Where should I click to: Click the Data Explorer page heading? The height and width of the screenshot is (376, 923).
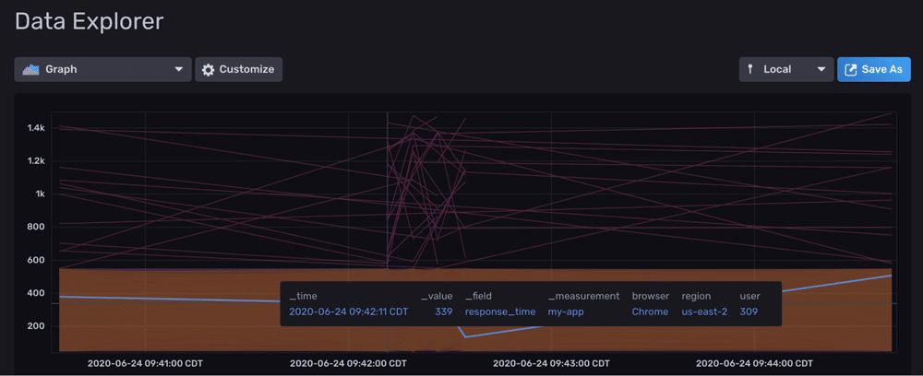click(89, 19)
